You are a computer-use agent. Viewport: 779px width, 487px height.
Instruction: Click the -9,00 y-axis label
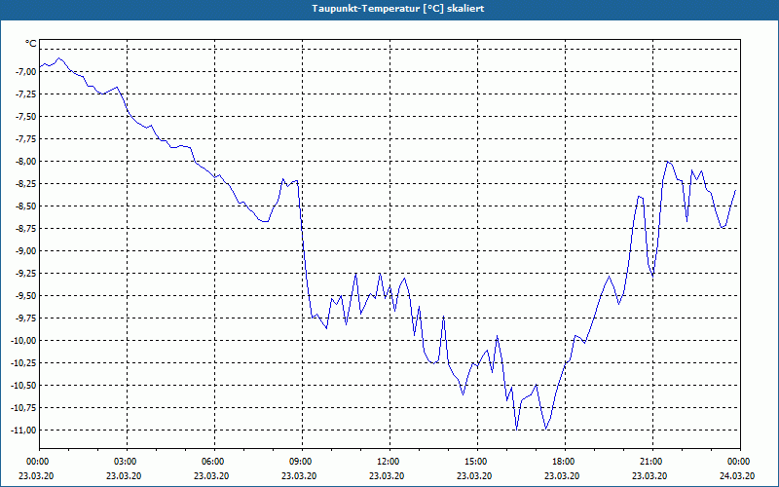click(x=26, y=250)
